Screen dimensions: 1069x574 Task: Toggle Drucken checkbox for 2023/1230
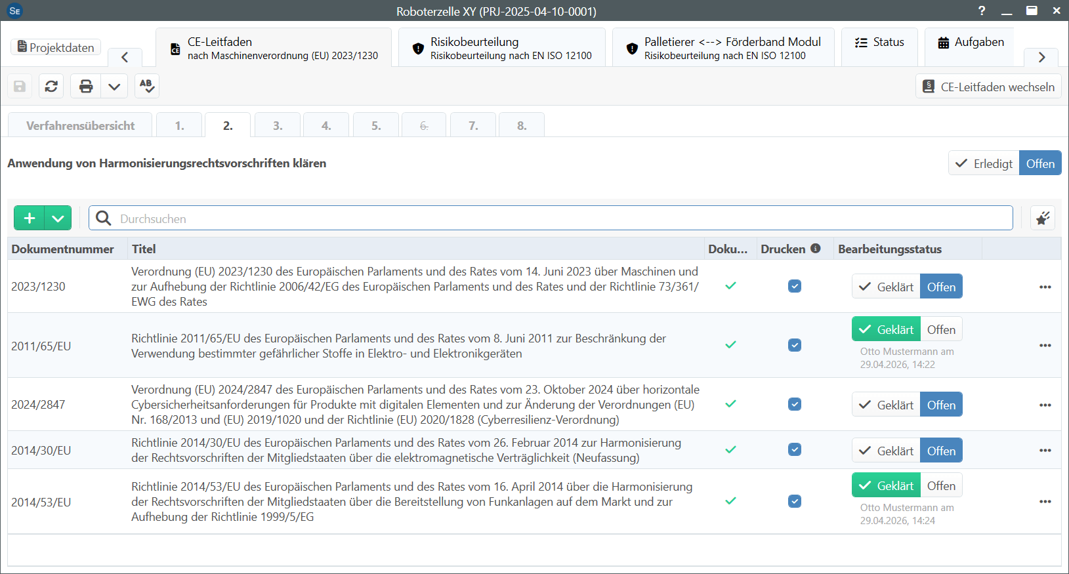pos(795,286)
